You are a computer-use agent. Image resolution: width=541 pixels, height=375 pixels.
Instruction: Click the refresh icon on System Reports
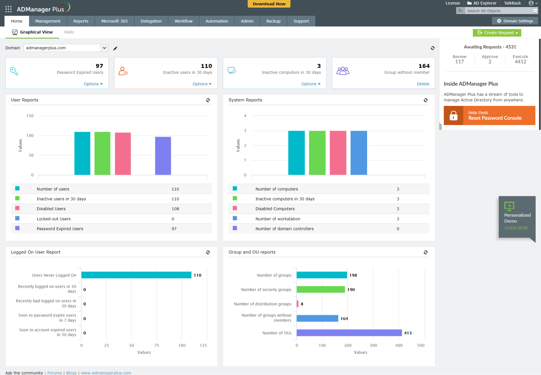(425, 99)
